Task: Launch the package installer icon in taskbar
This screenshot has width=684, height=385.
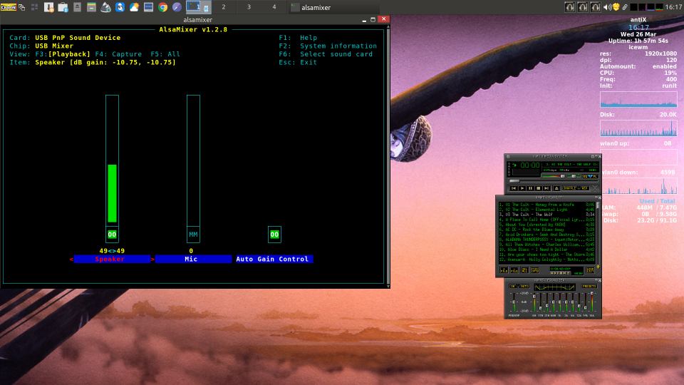Action: [49, 7]
